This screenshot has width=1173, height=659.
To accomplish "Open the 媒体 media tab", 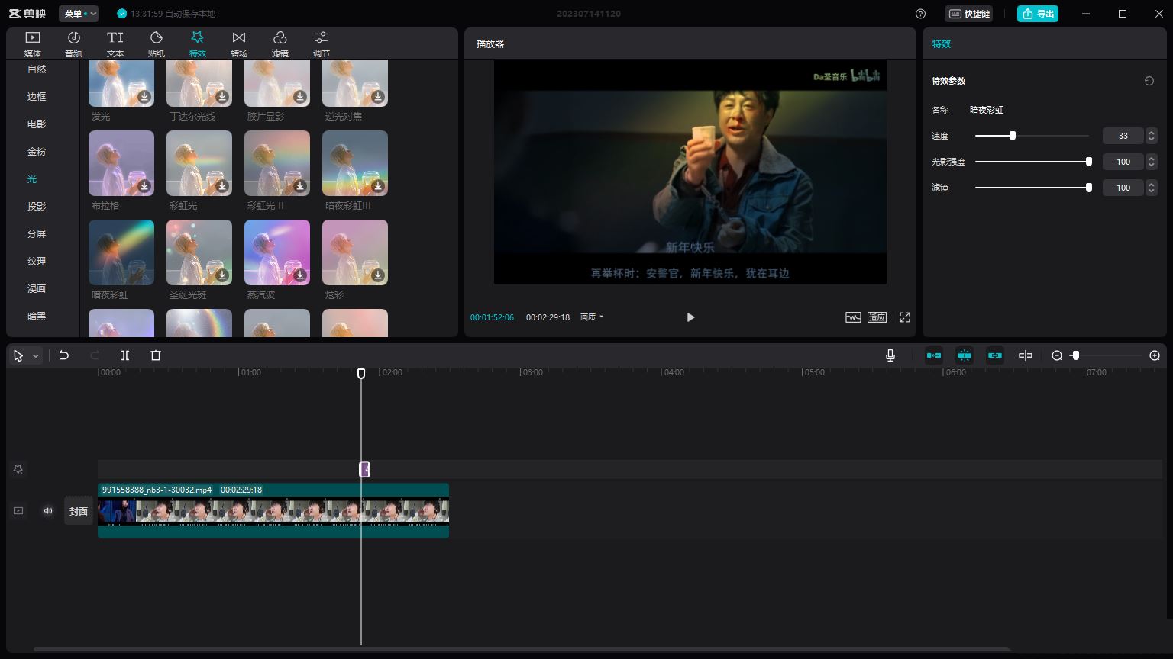I will tap(33, 44).
